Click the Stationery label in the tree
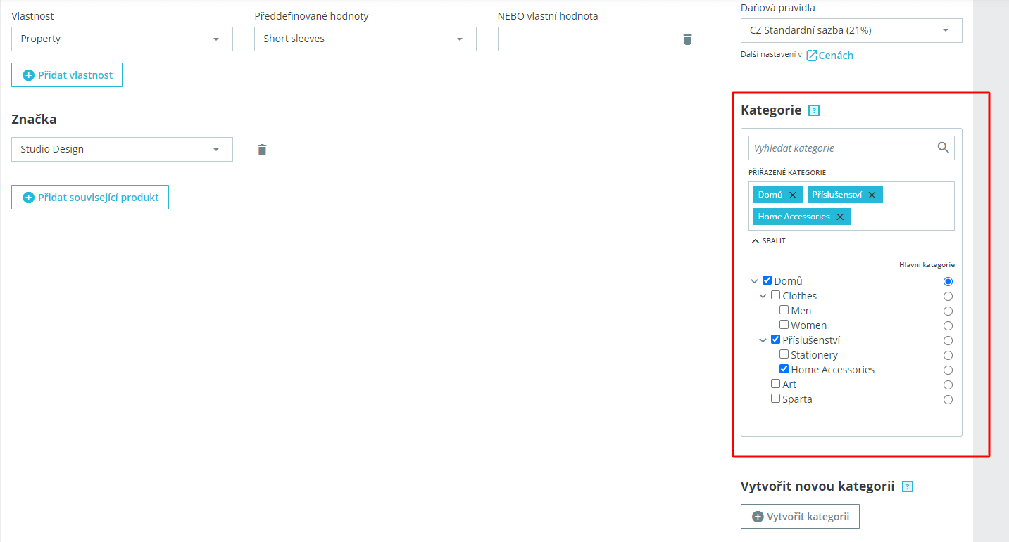This screenshot has height=542, width=1009. click(x=815, y=355)
